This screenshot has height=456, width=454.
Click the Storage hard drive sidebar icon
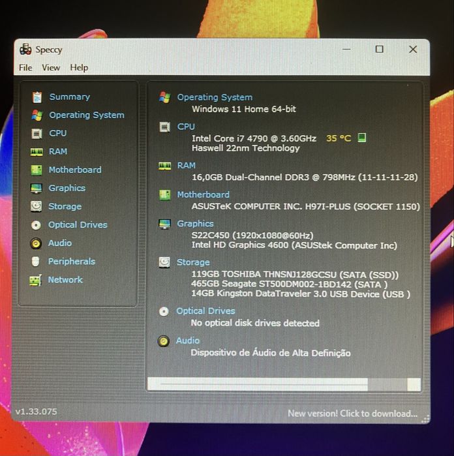36,207
